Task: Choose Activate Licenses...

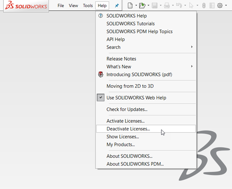Action: [146, 121]
